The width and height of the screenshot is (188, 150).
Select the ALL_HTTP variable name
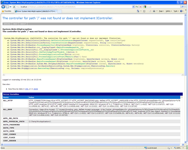(x=8, y=101)
